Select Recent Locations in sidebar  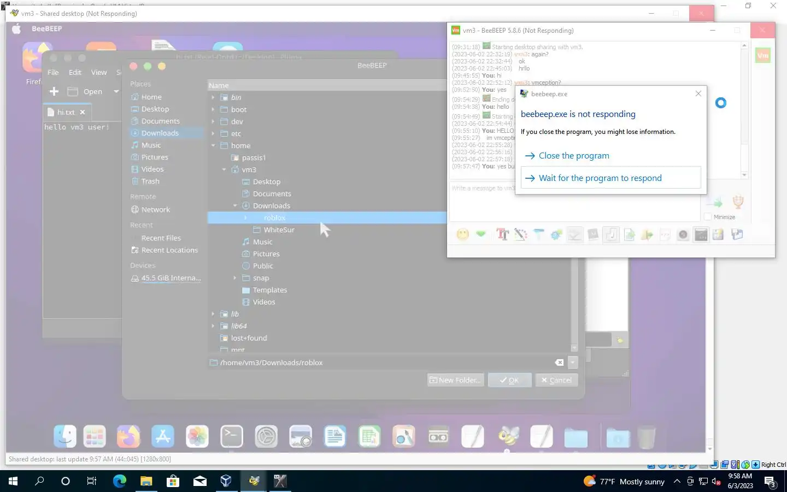(x=169, y=250)
